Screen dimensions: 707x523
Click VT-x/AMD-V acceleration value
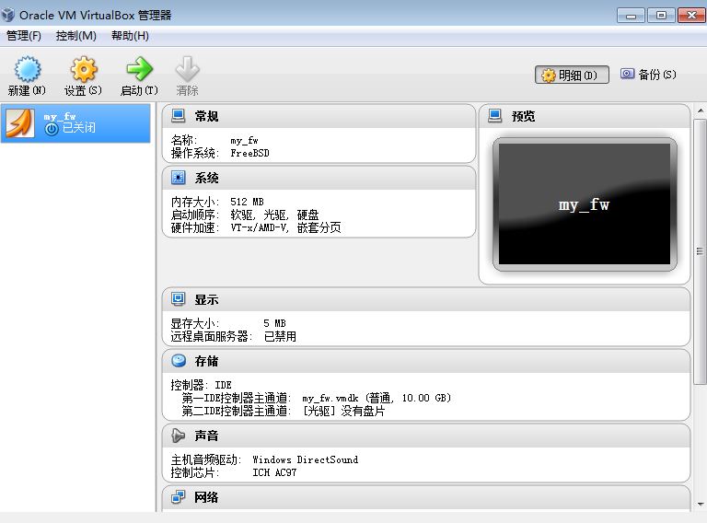coord(285,227)
